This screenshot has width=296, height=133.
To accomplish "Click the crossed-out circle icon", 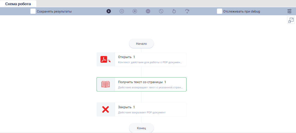I will (x=161, y=11).
